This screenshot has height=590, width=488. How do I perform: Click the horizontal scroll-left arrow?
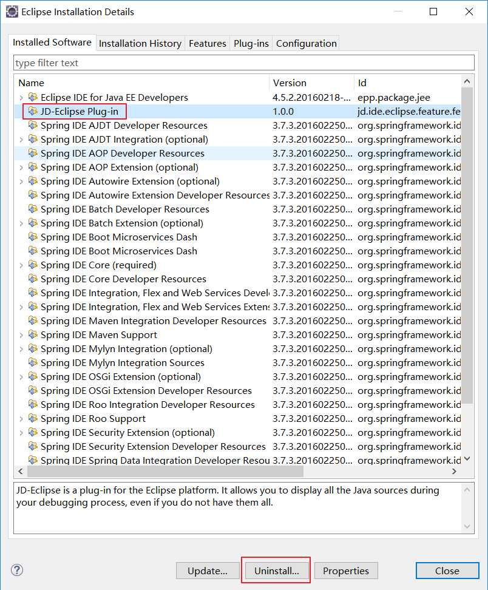click(x=21, y=471)
